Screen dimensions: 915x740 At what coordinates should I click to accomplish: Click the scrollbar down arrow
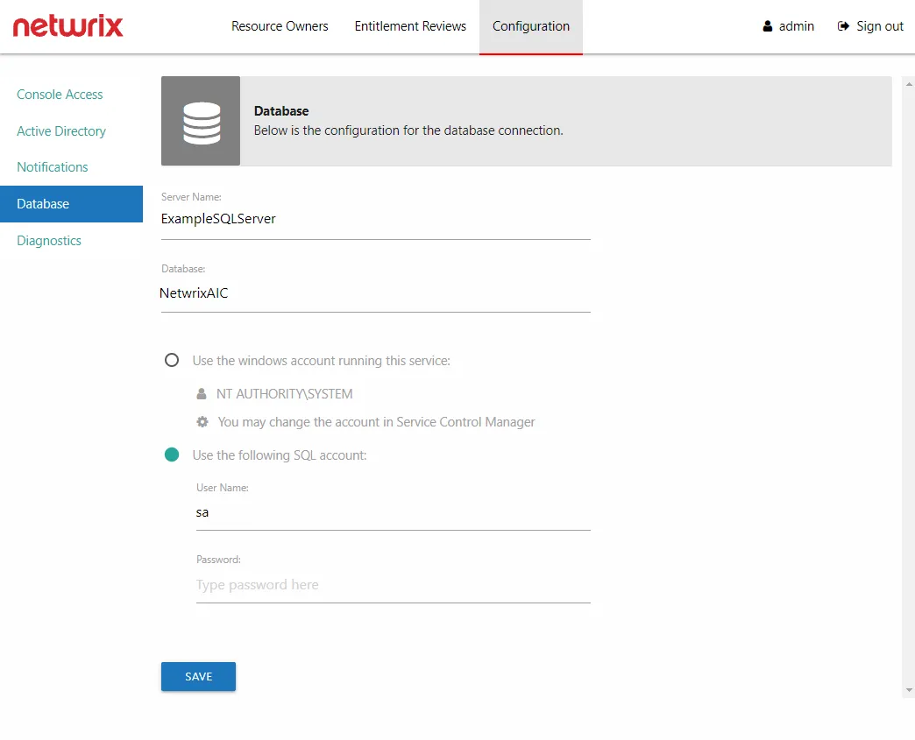pos(909,690)
